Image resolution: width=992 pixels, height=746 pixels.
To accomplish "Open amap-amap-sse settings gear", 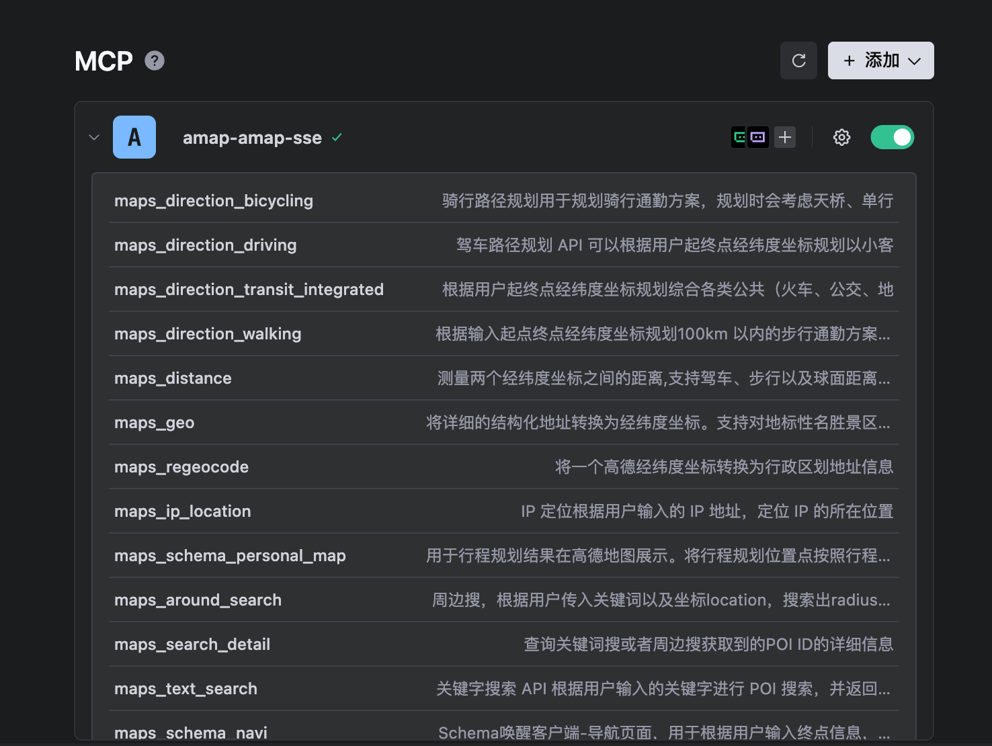I will click(841, 137).
